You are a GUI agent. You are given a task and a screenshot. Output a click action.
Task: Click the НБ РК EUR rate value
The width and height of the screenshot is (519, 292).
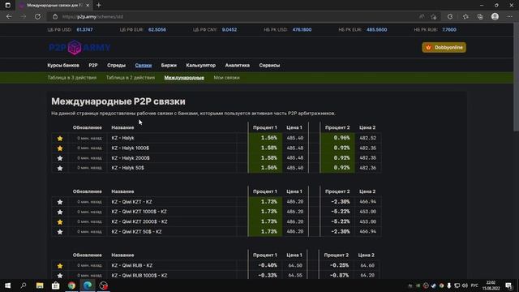tap(376, 29)
